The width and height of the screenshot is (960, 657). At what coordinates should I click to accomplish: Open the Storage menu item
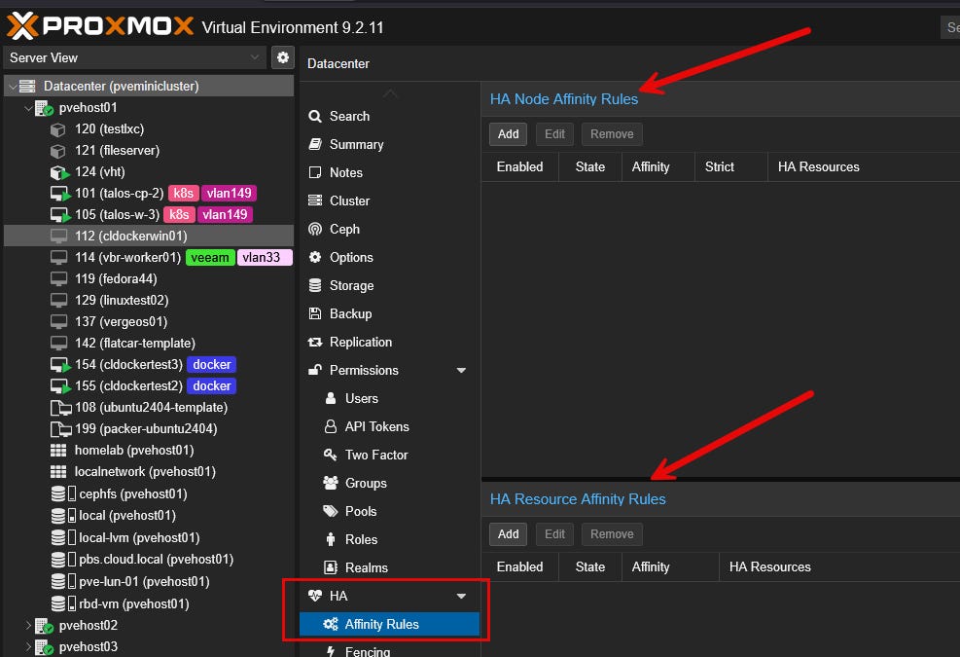(x=389, y=285)
